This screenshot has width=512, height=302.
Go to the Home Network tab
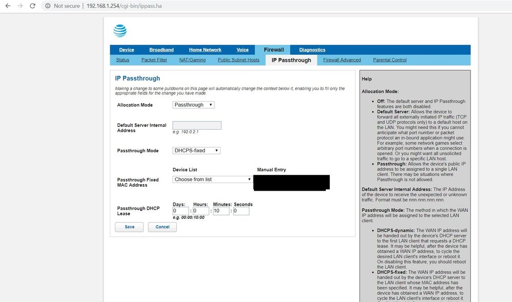205,50
